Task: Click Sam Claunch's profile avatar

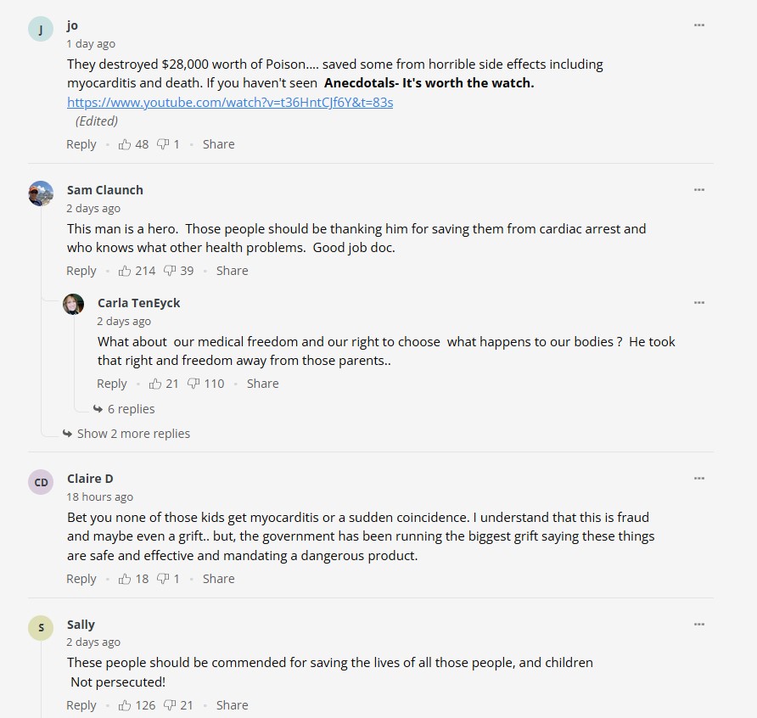Action: tap(41, 194)
